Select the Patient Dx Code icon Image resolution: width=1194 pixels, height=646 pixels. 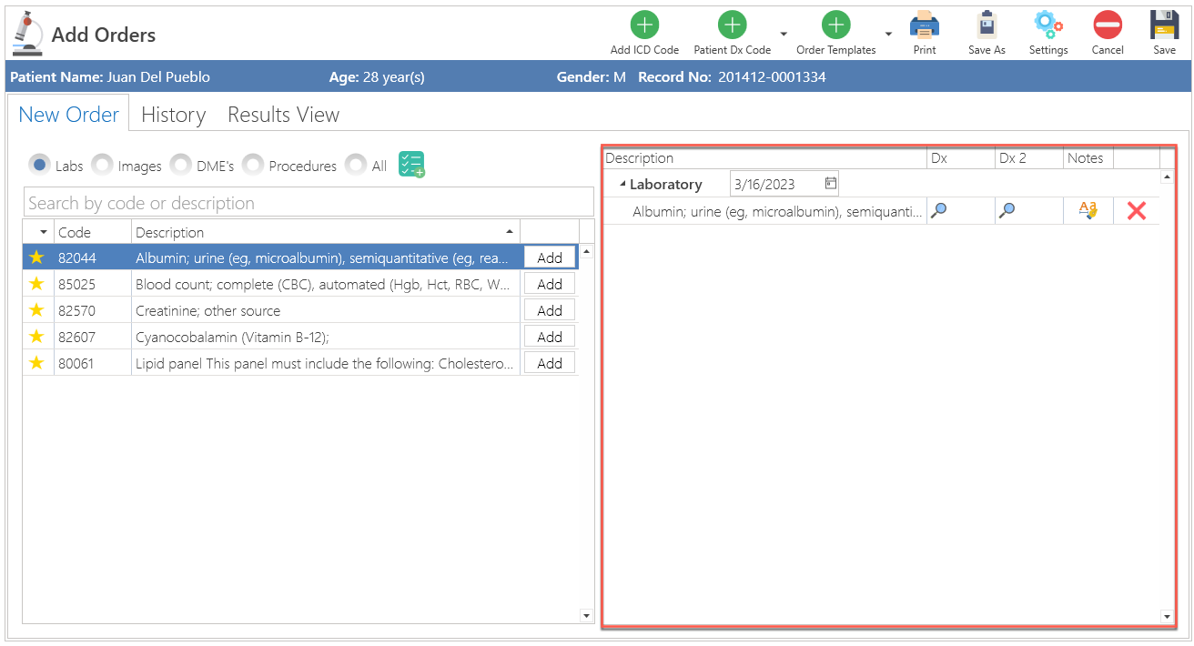point(732,25)
